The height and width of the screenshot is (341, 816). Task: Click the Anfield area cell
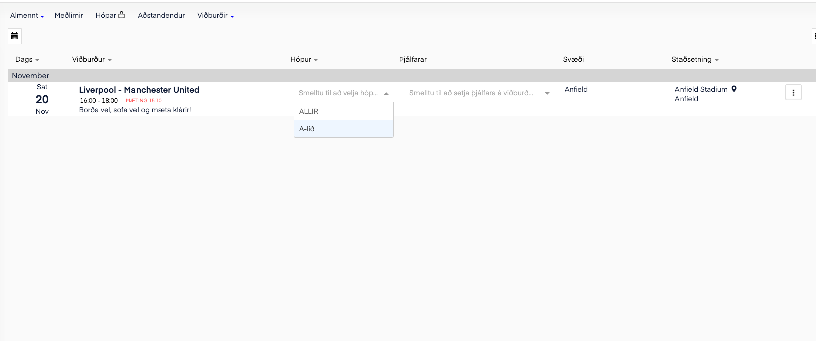pyautogui.click(x=576, y=89)
